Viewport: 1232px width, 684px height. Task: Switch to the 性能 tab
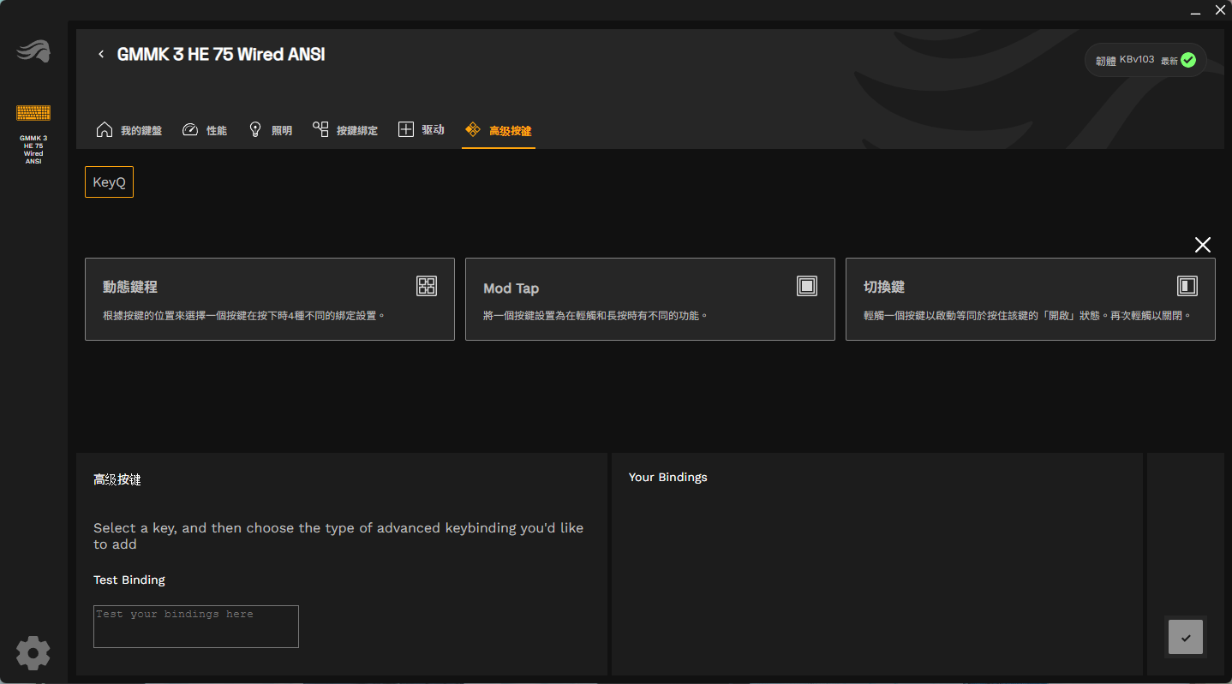pos(205,130)
